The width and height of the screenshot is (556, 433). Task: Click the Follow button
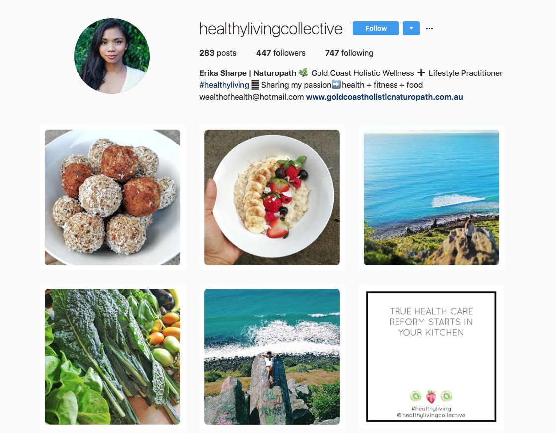(376, 28)
